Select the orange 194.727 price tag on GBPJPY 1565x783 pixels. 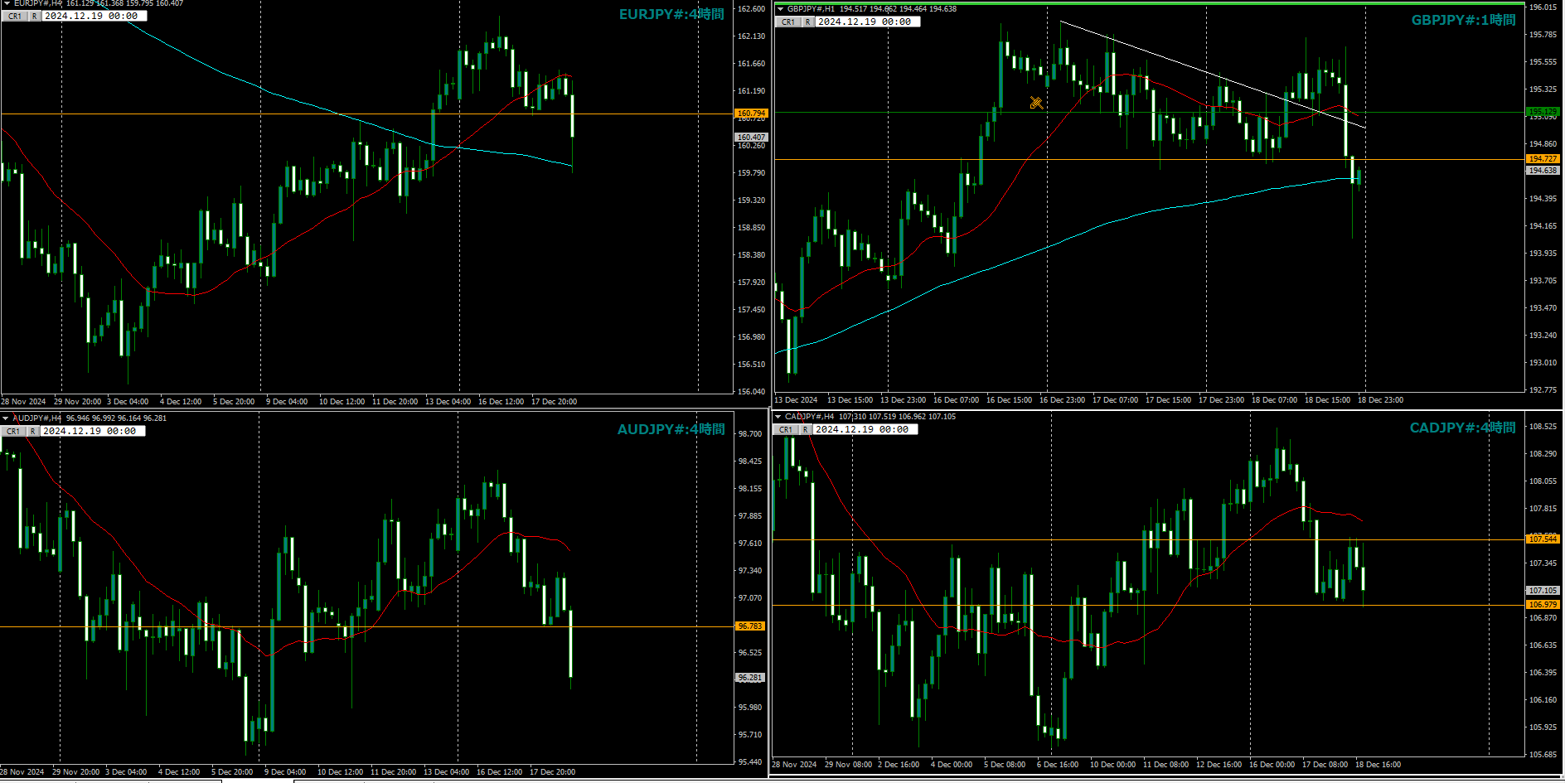pos(1543,159)
